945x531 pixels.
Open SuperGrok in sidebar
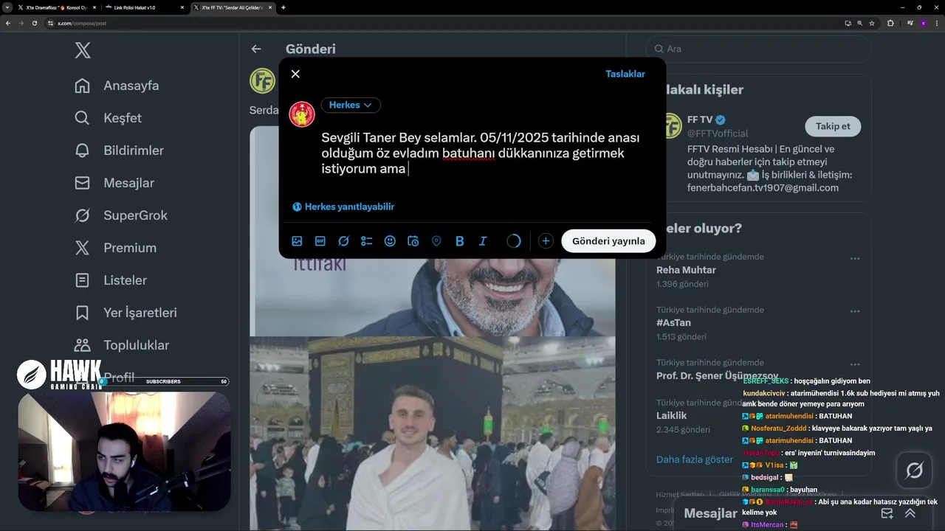coord(121,215)
